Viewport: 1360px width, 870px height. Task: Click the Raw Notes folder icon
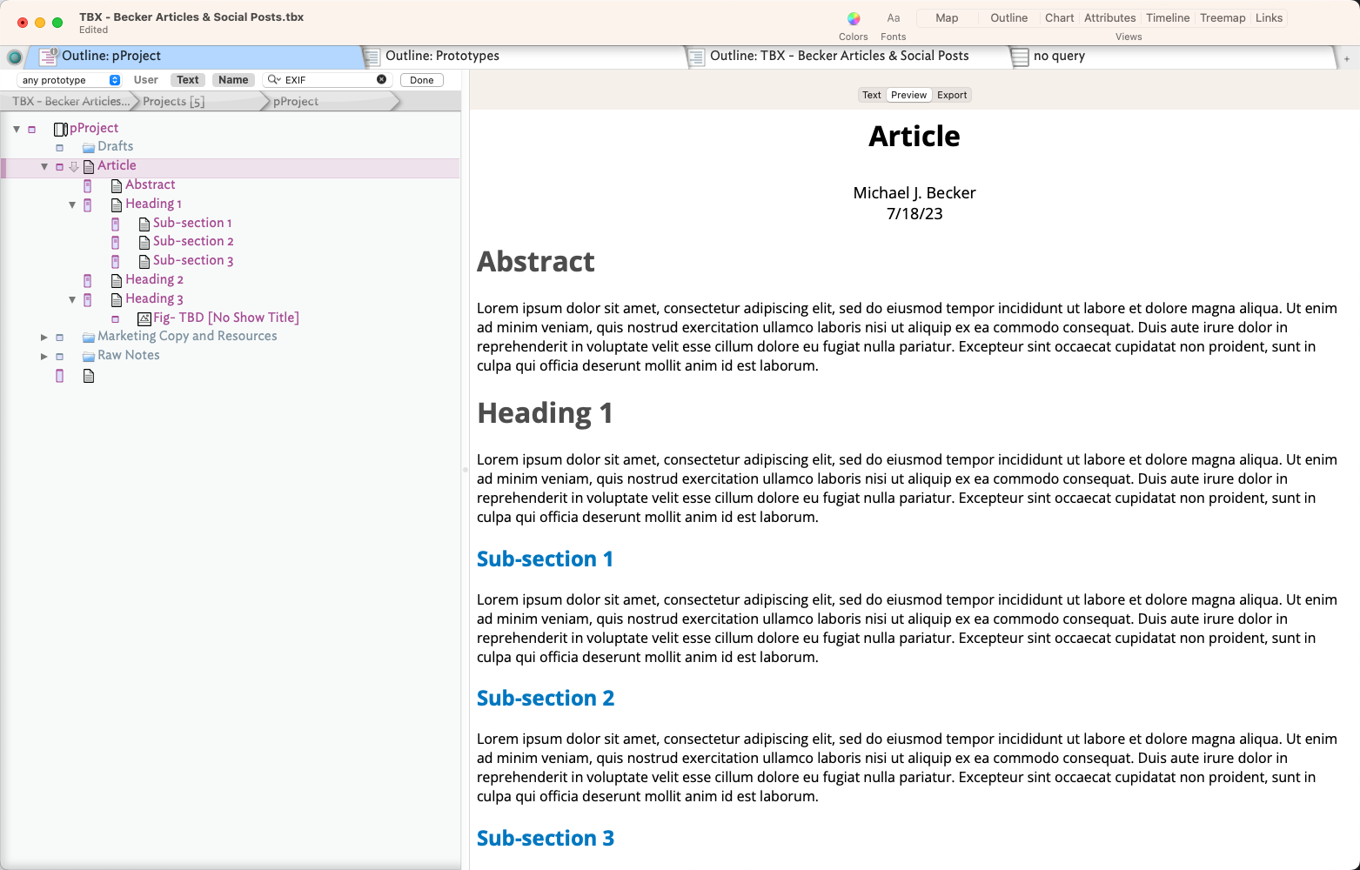tap(89, 356)
